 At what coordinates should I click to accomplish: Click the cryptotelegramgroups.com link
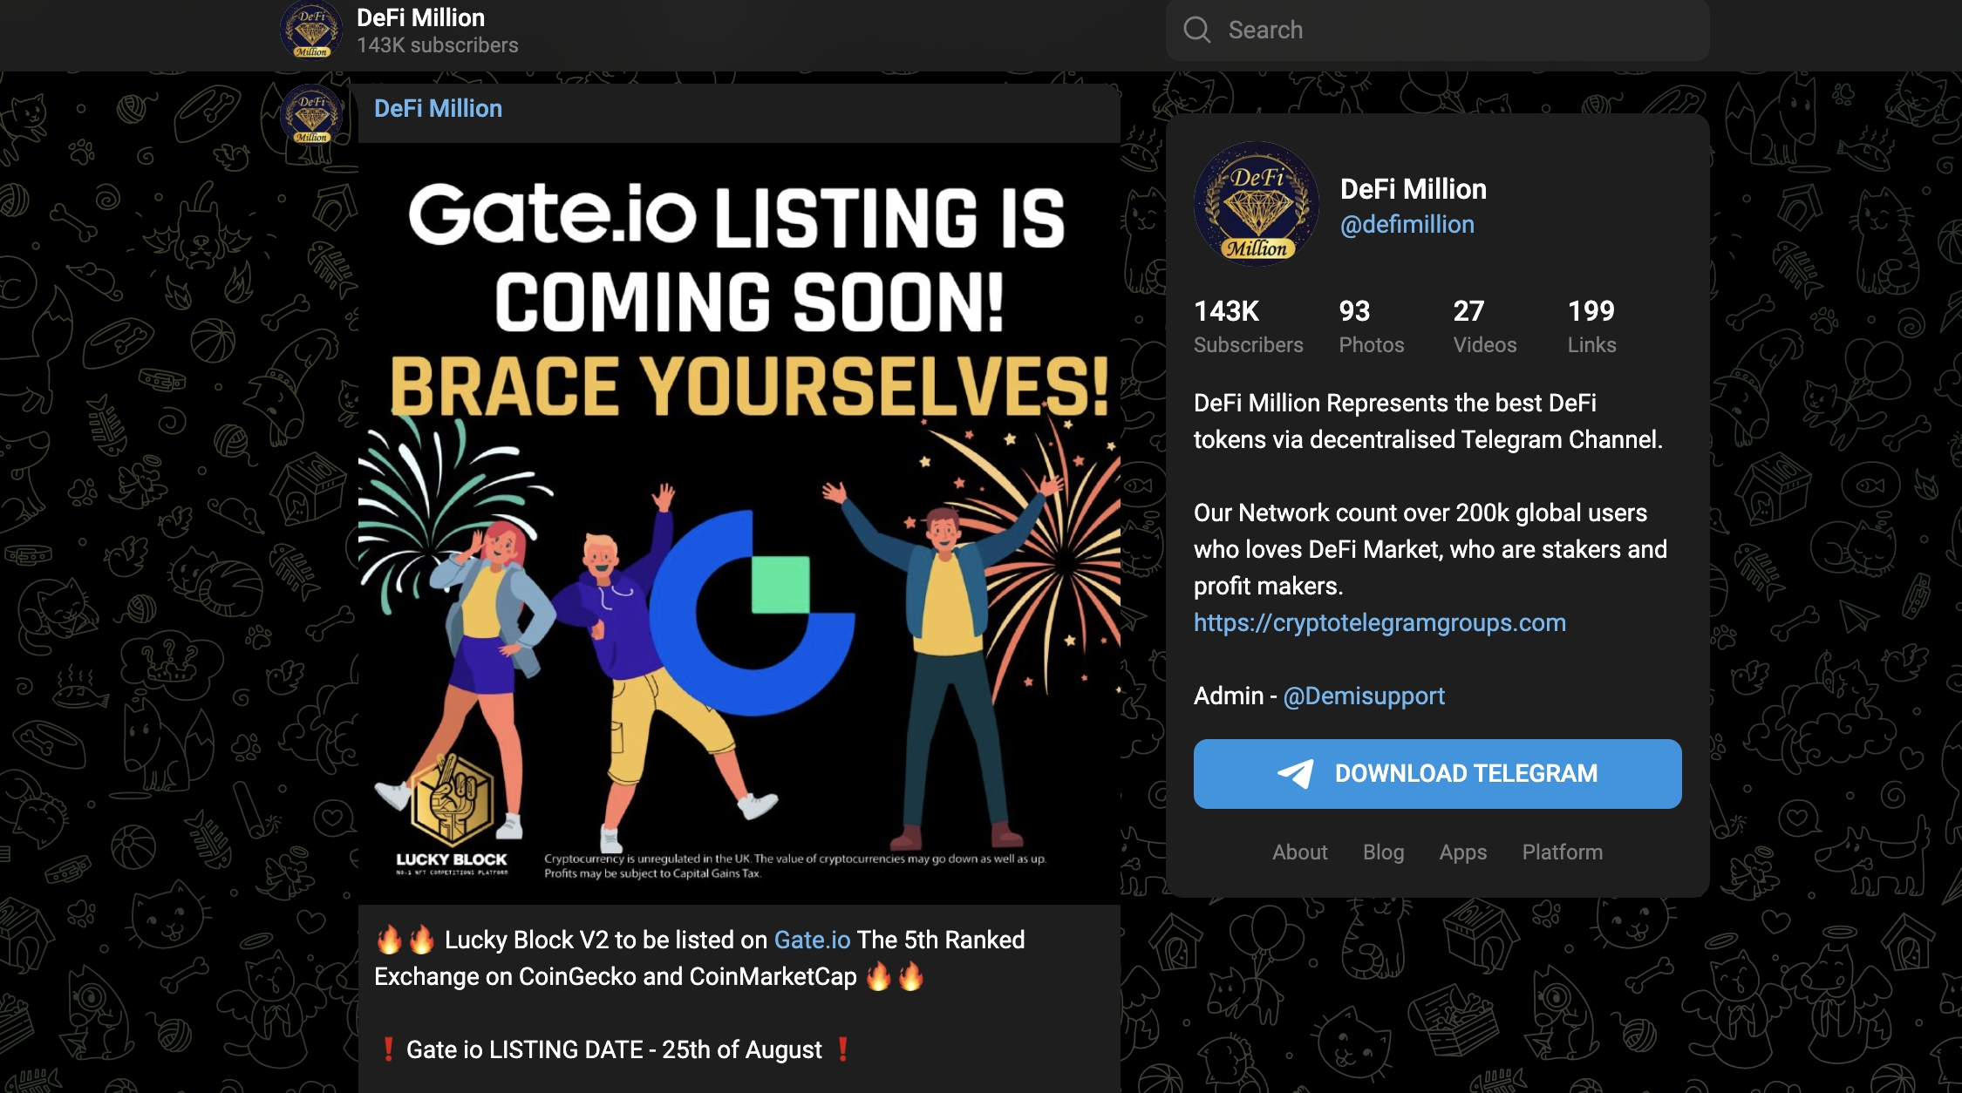1379,621
